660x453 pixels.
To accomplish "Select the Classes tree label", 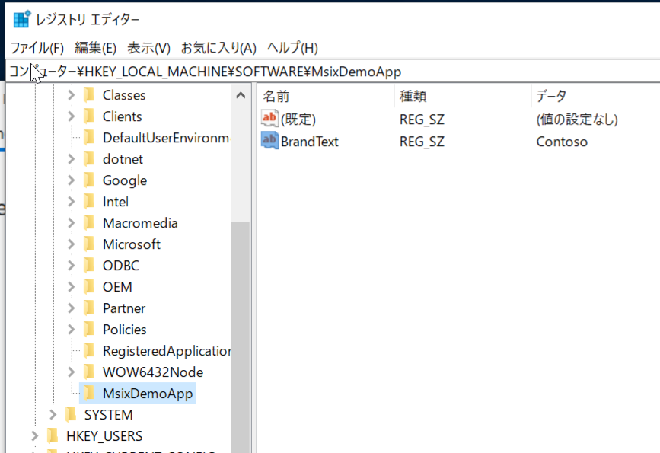I will [124, 95].
